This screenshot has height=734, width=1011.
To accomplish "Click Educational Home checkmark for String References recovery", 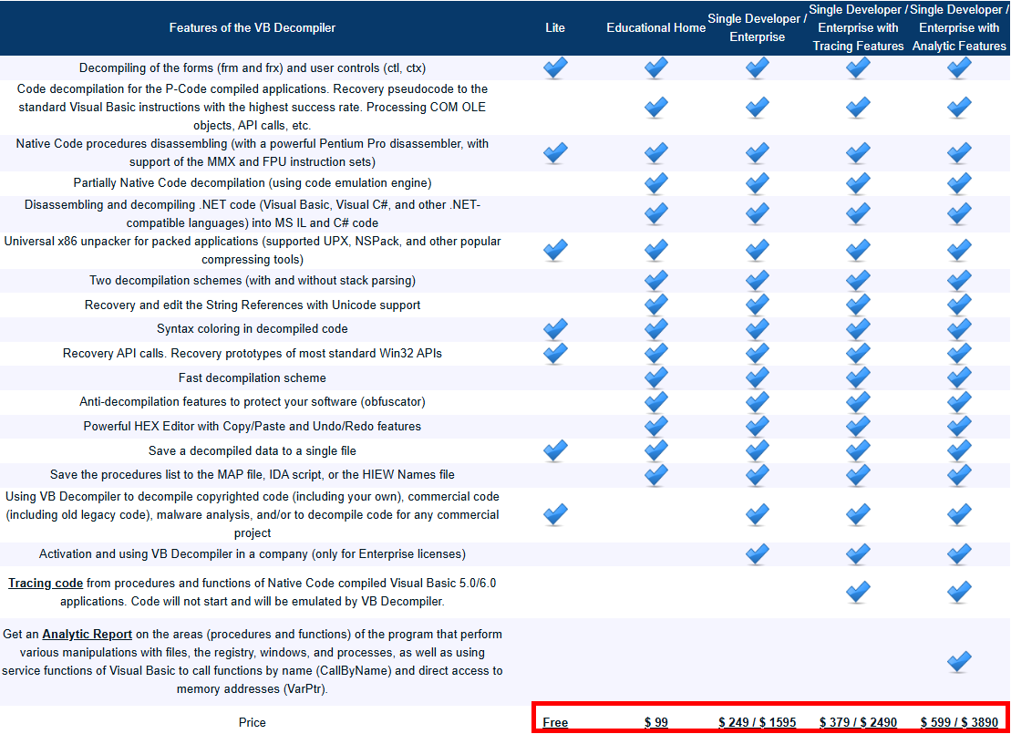I will click(655, 305).
